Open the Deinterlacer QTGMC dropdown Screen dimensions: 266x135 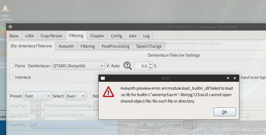click(x=78, y=66)
